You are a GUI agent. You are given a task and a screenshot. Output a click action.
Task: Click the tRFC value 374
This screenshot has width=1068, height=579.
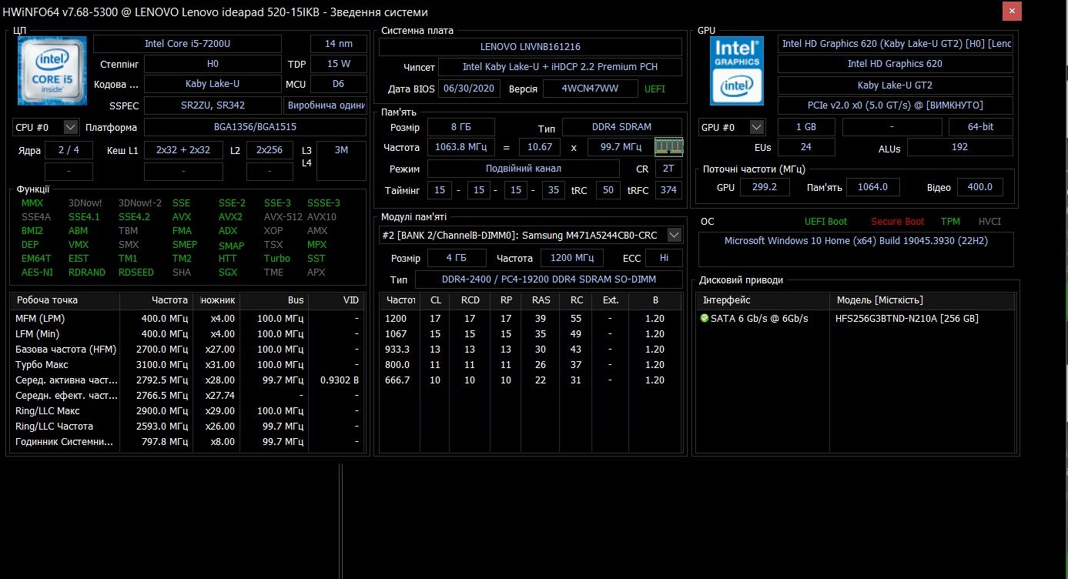[x=668, y=190]
